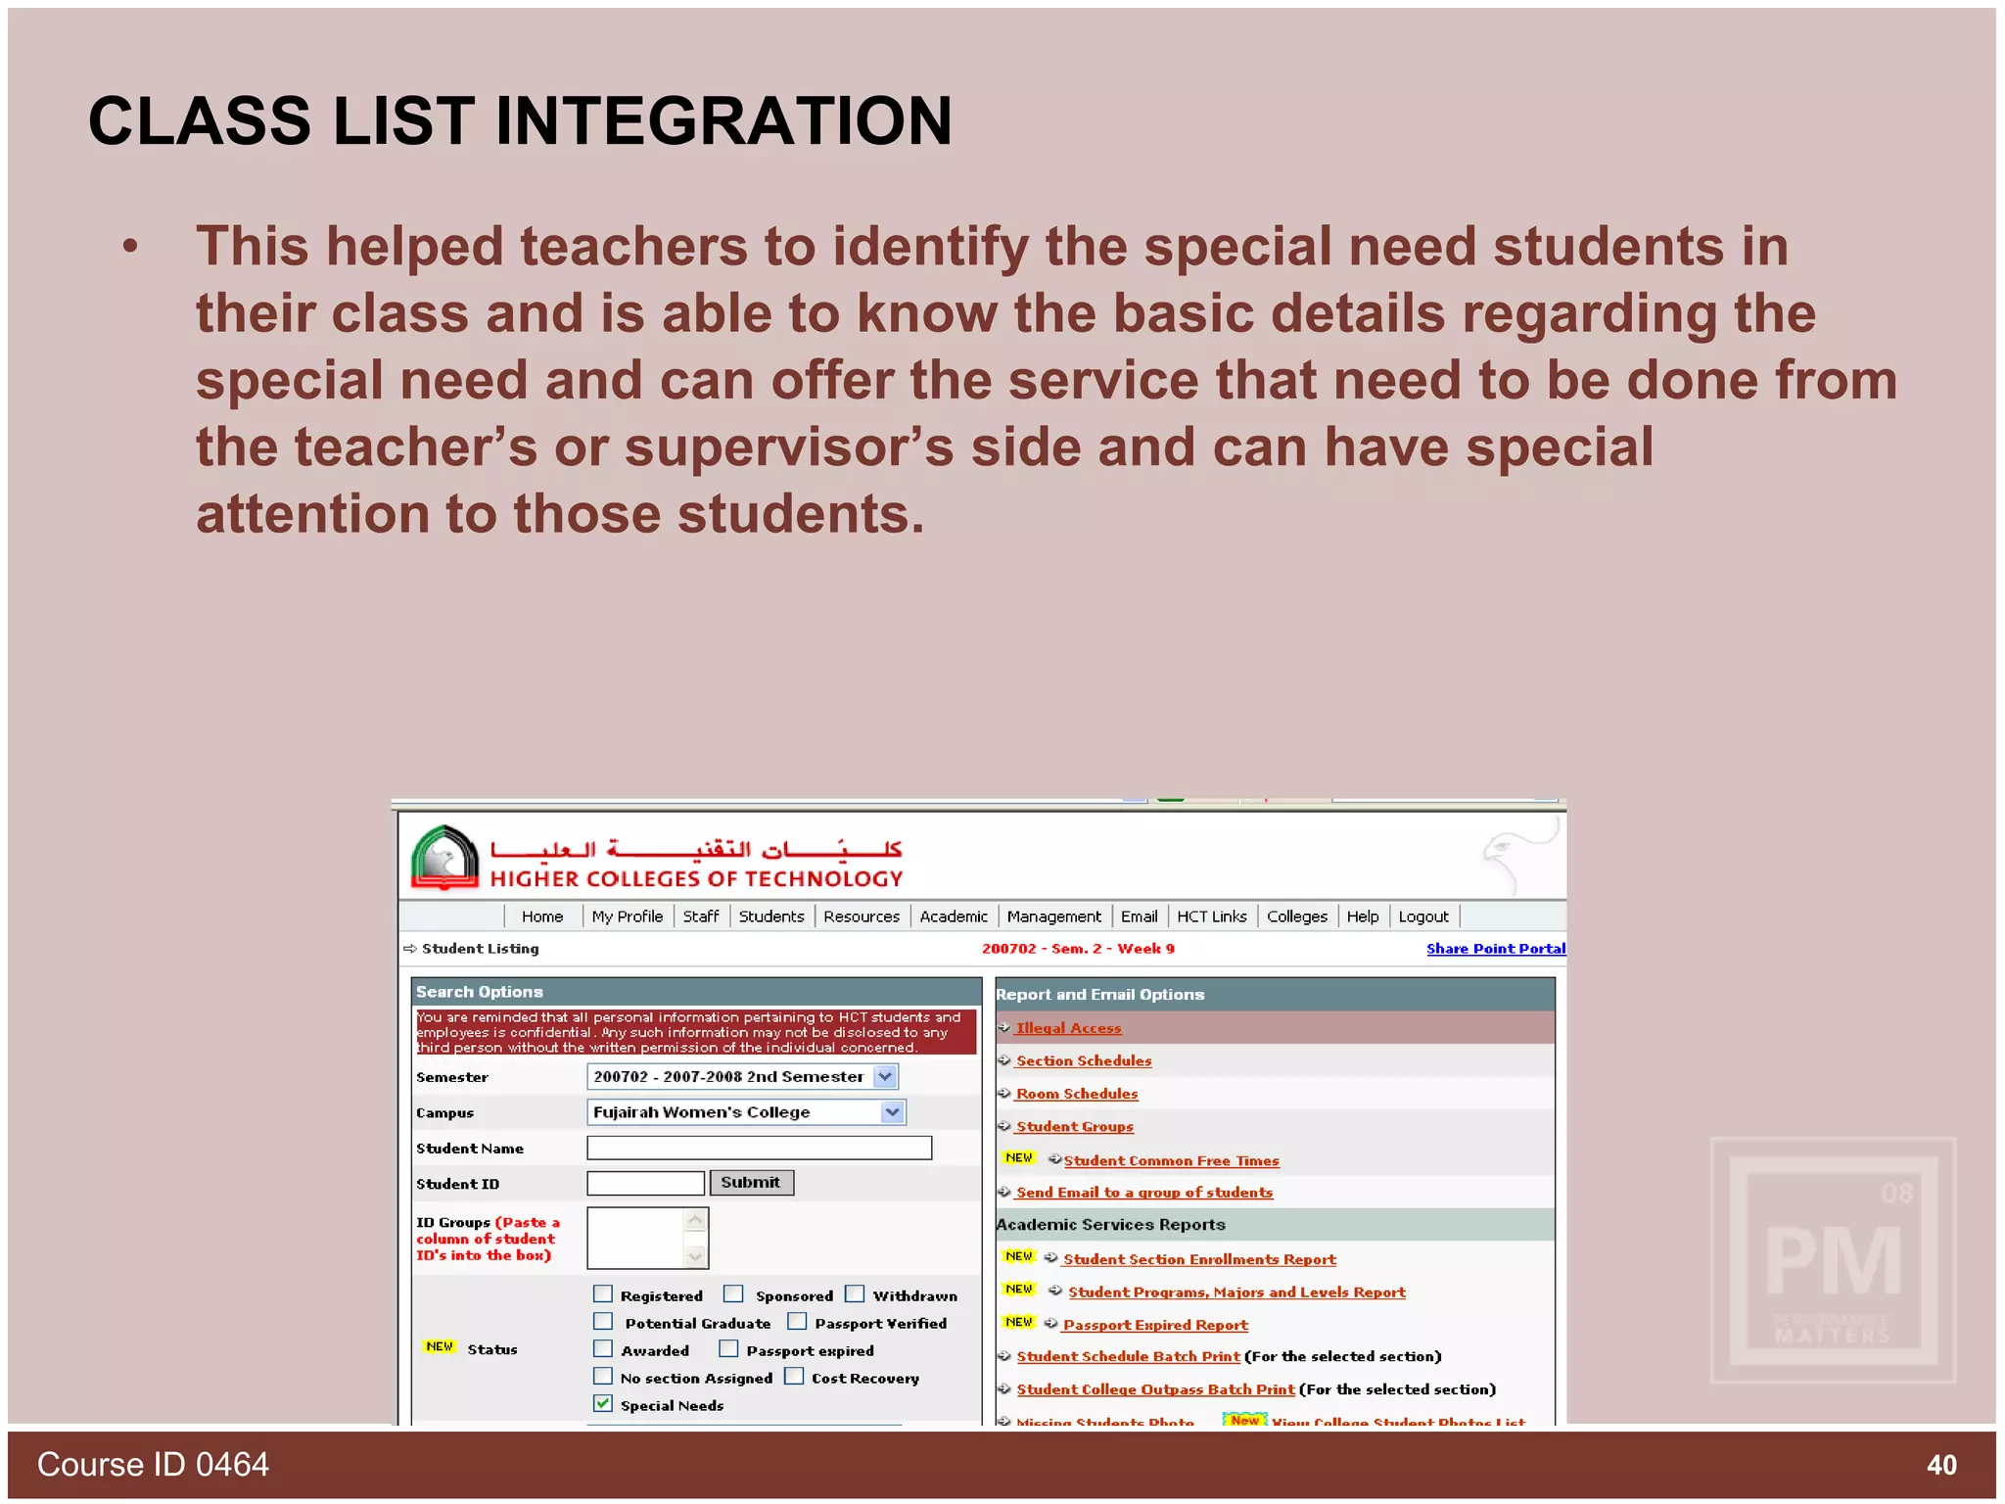Viewport: 2005px width, 1504px height.
Task: Open Student Programs, Majors and Levels Report
Action: click(x=1237, y=1292)
